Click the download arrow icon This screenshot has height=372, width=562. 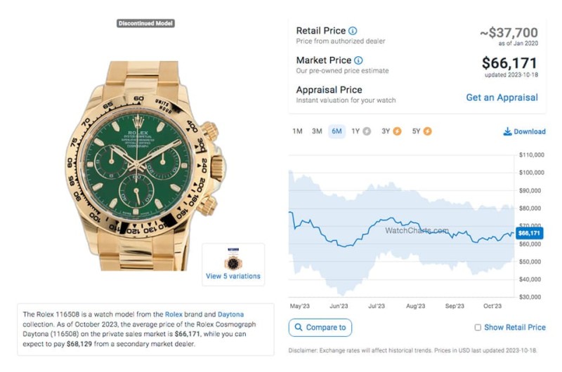pos(507,131)
